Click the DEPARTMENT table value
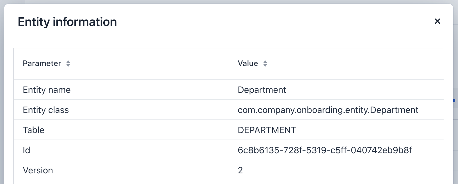458x184 pixels. pyautogui.click(x=267, y=130)
